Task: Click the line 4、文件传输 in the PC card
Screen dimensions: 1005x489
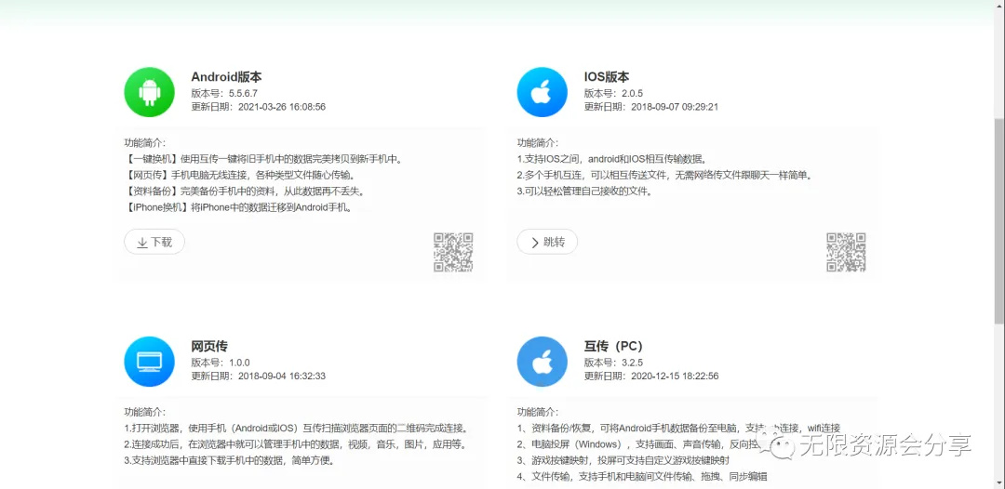Action: coord(643,477)
